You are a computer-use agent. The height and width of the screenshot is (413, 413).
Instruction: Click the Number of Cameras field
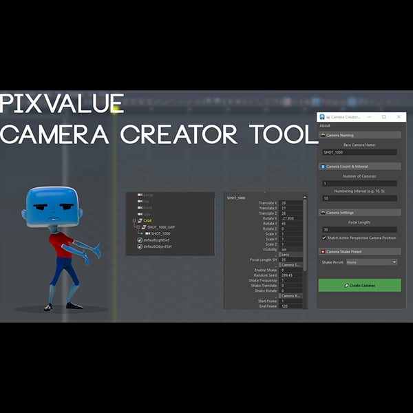(359, 183)
